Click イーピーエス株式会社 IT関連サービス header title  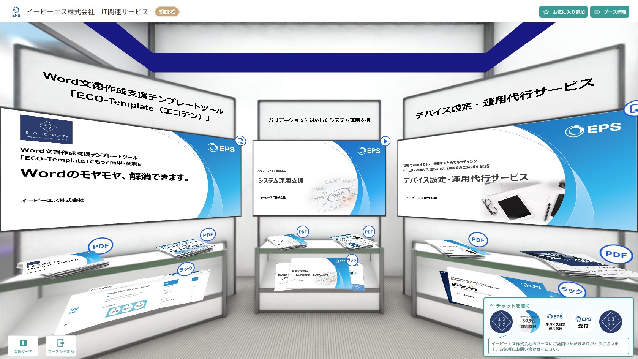tap(87, 12)
